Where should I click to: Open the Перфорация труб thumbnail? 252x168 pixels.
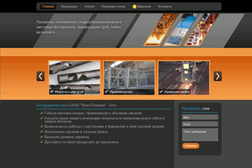(75, 75)
